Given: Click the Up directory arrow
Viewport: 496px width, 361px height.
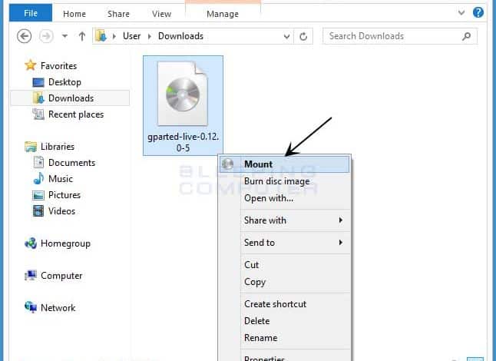Looking at the screenshot, I should 81,36.
